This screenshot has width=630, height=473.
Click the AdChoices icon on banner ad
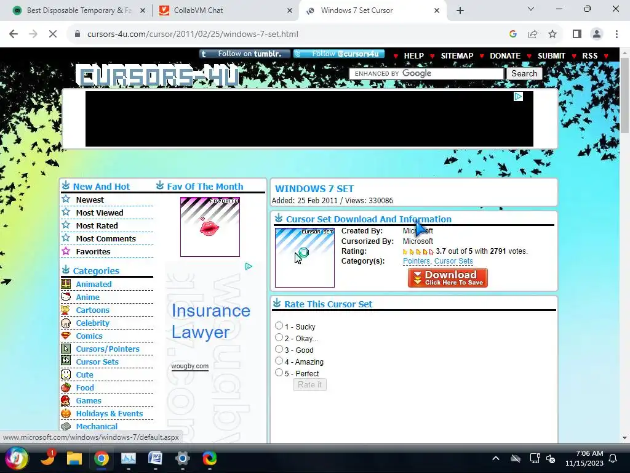point(518,96)
